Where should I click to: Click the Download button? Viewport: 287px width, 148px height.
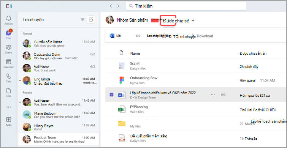point(203,36)
